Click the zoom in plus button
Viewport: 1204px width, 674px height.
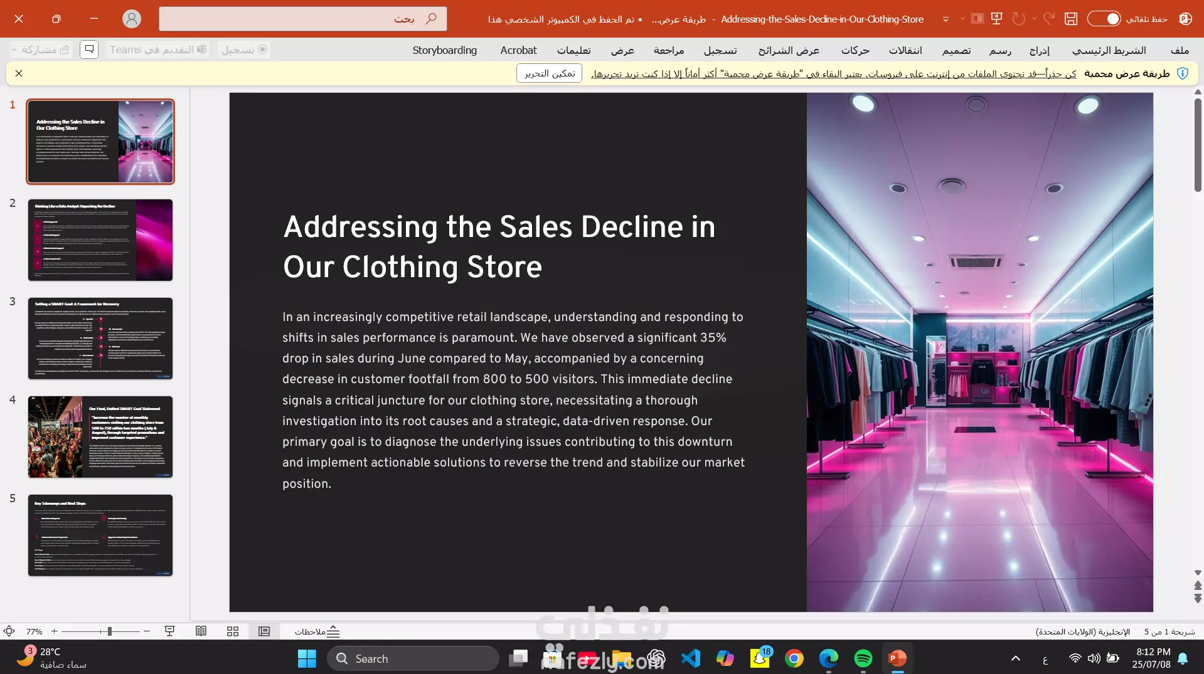coord(55,631)
